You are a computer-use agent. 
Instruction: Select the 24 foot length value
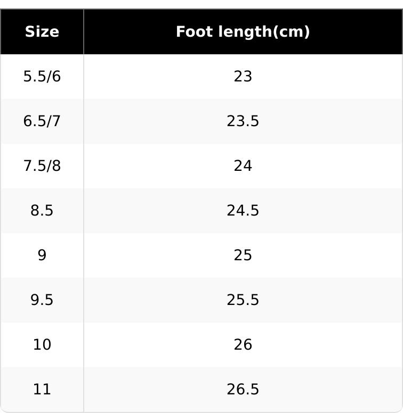[x=243, y=166]
